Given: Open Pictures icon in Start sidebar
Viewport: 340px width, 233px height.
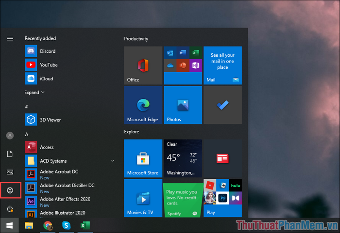Looking at the screenshot, I should click(10, 172).
